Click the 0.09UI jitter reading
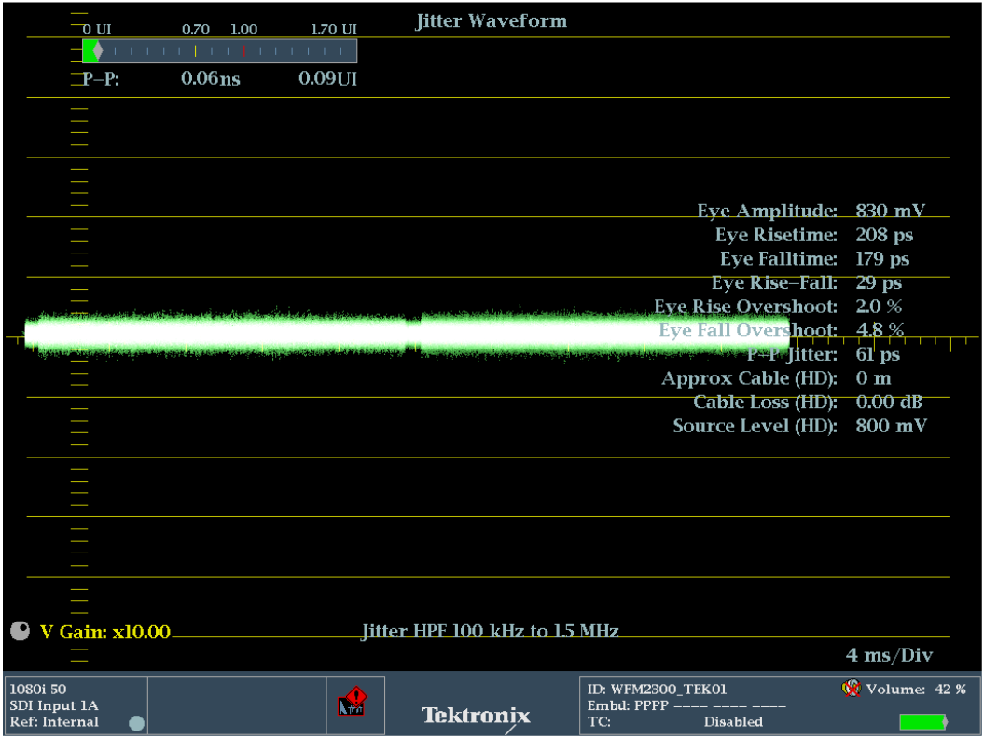 [327, 78]
